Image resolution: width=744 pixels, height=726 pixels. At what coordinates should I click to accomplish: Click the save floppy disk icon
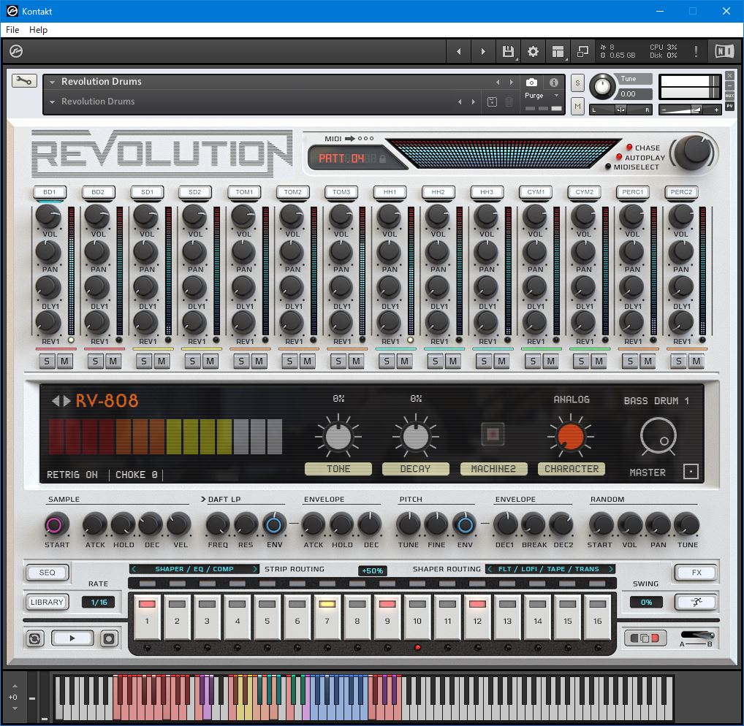(x=508, y=51)
